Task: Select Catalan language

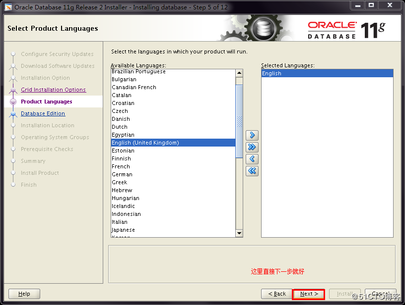Action: (173, 95)
